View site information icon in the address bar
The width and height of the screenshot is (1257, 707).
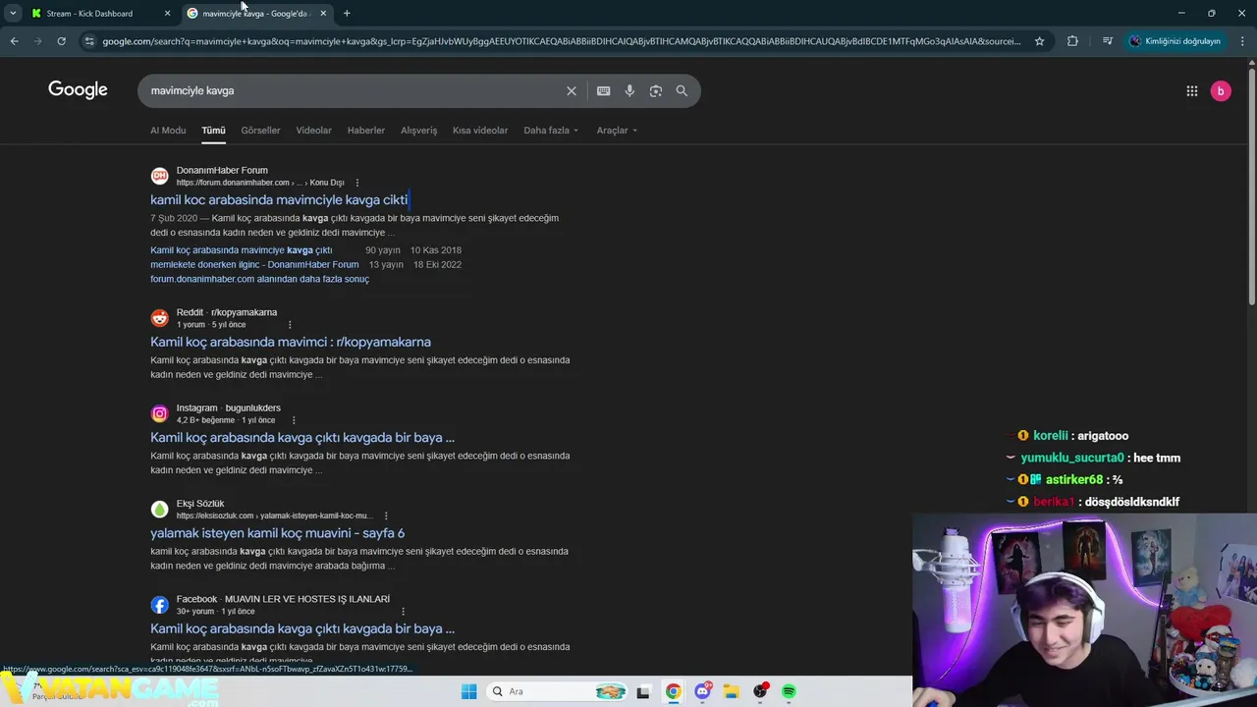pyautogui.click(x=89, y=41)
